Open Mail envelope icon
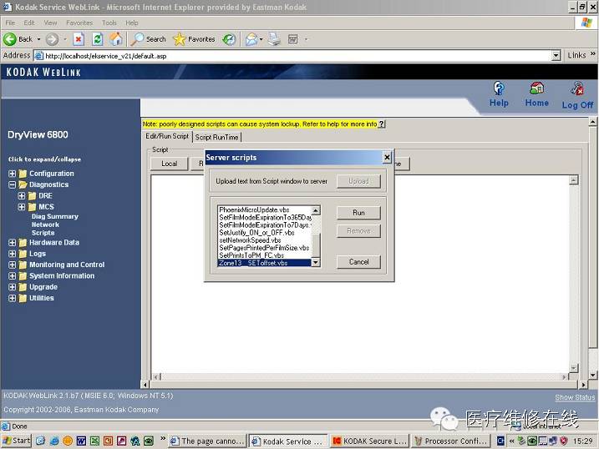The image size is (599, 449). 251,39
